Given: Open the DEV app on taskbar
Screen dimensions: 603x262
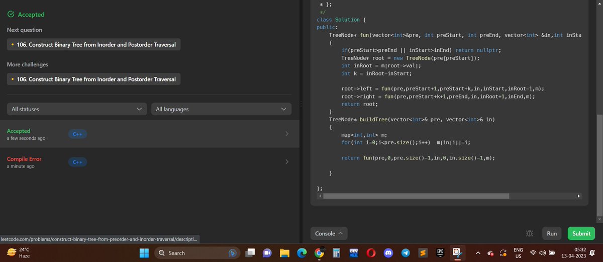Looking at the screenshot, I should (353, 253).
